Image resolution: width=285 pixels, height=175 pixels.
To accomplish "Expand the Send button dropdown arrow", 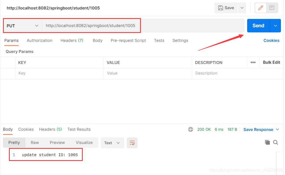I will coord(275,26).
